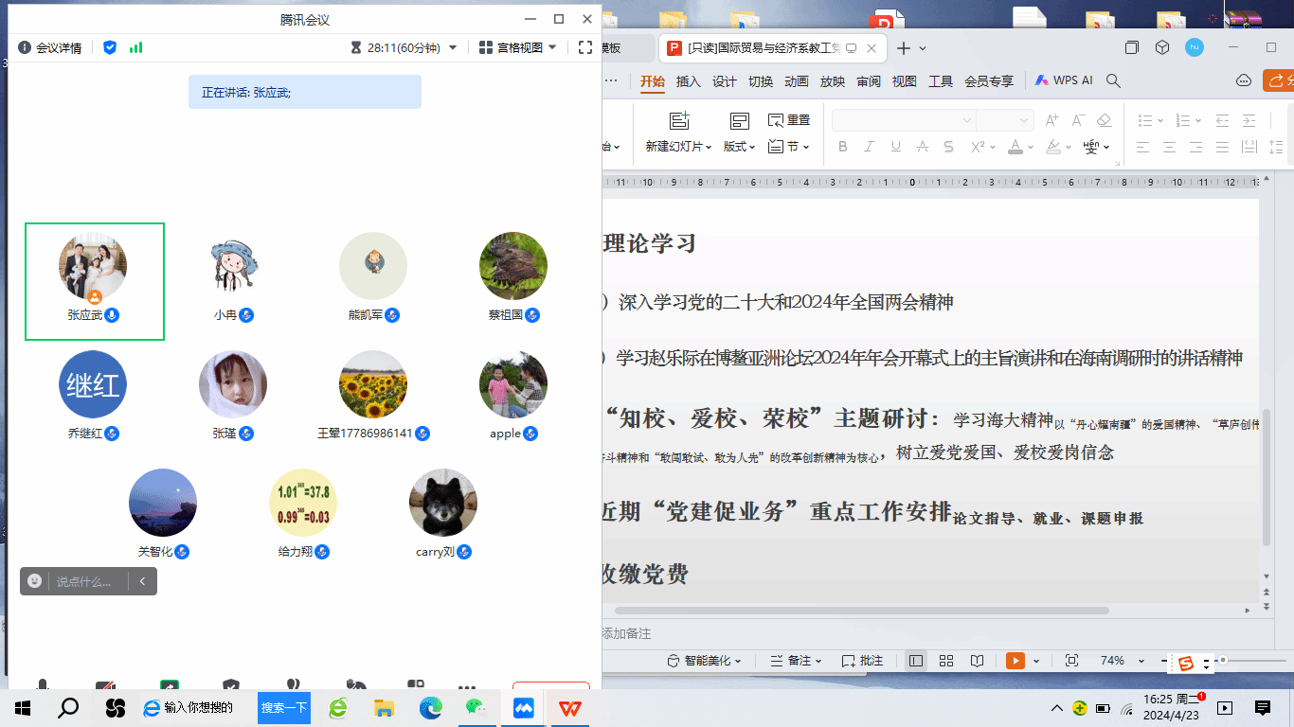Click the new slide icon (新建幻灯片)
The width and height of the screenshot is (1294, 727).
coord(678,121)
